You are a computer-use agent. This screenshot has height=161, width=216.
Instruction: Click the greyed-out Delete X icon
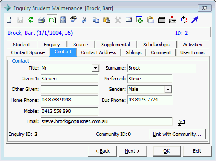pos(118,20)
